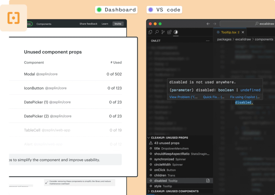Click the excalidraw command search field

coord(247,24)
